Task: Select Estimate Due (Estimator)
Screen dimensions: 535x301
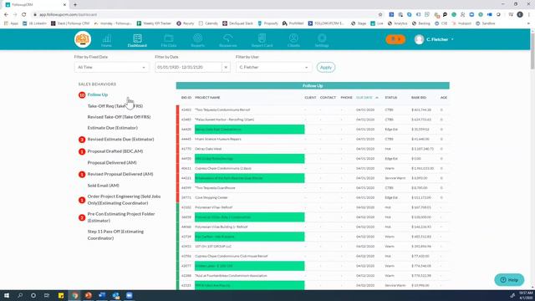Action: [x=112, y=128]
